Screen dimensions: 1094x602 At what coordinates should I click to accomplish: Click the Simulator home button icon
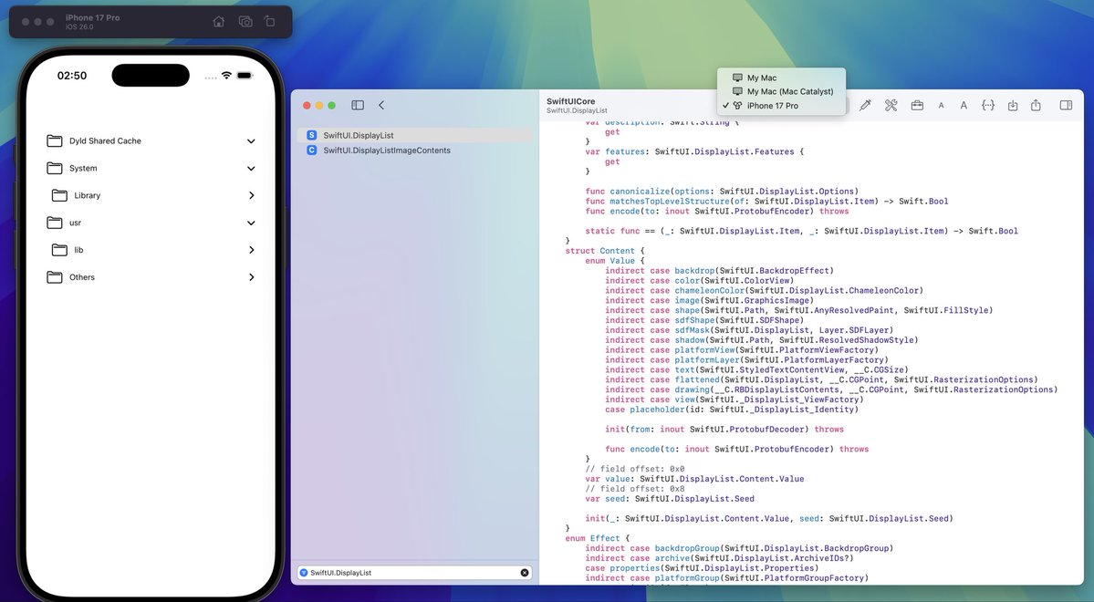click(x=218, y=22)
